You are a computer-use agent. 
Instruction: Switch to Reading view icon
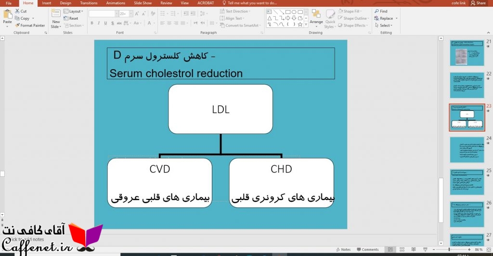point(414,250)
